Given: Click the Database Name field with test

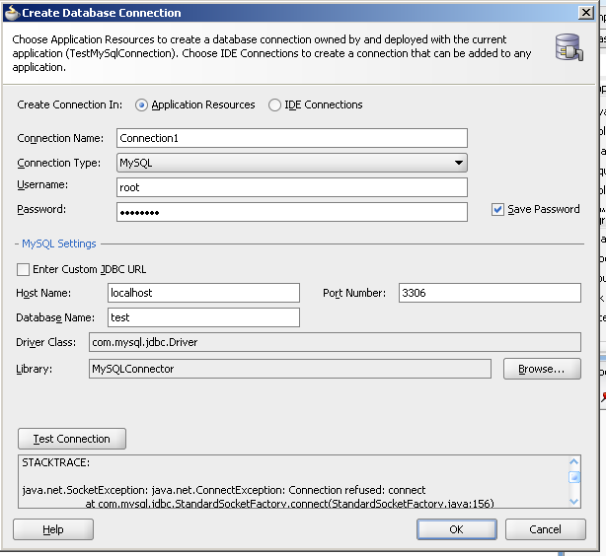Looking at the screenshot, I should (x=203, y=317).
